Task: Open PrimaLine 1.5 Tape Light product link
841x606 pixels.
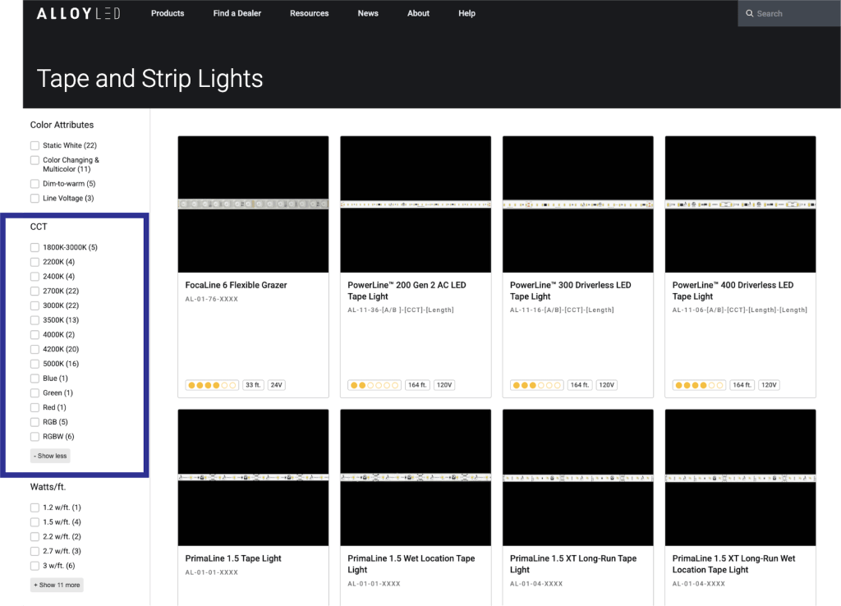Action: [233, 558]
